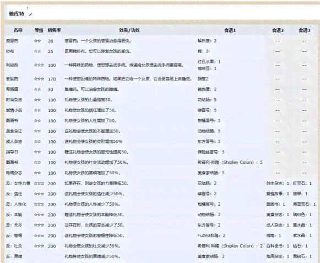Click the recipe entry 指南：1
The width and height of the screenshot is (320, 263).
(274, 235)
